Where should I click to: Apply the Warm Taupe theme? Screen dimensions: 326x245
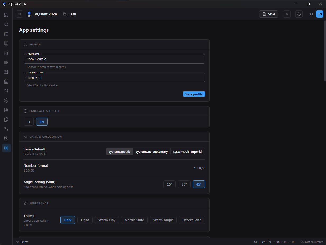point(163,220)
